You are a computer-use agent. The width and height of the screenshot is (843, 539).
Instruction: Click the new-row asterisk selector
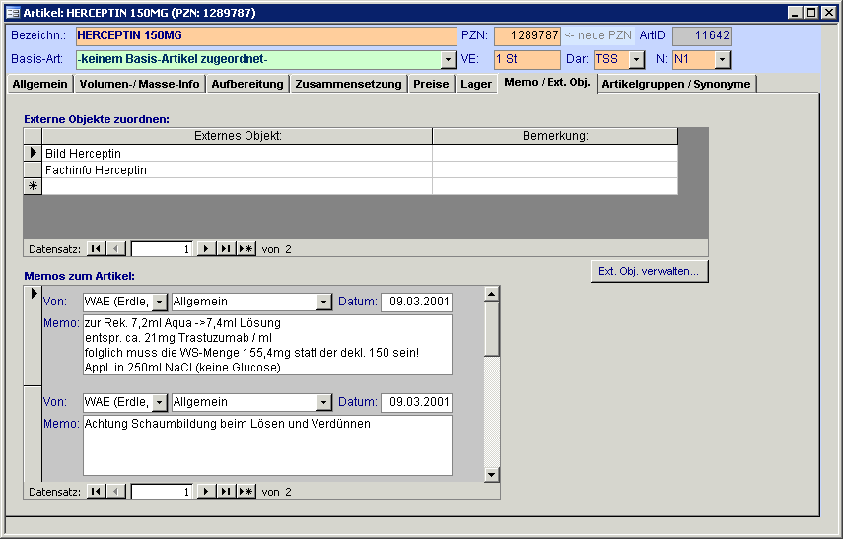[x=33, y=186]
